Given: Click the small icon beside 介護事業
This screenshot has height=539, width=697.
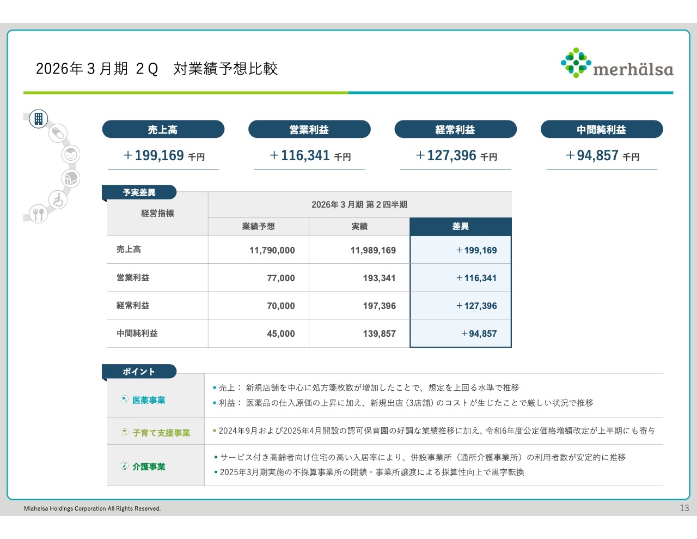Looking at the screenshot, I should pos(125,466).
